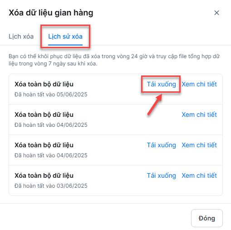231x230 pixels.
Task: Close the dialog with the X icon
Action: point(216,13)
